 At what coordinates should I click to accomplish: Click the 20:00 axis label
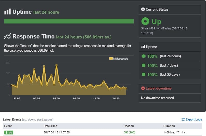(17, 98)
